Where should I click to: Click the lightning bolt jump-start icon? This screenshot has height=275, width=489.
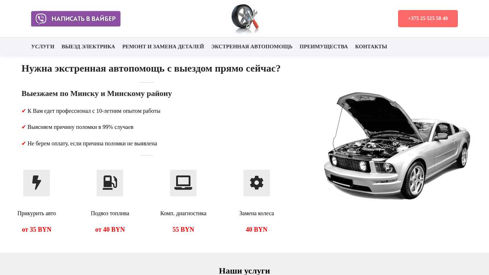click(37, 183)
